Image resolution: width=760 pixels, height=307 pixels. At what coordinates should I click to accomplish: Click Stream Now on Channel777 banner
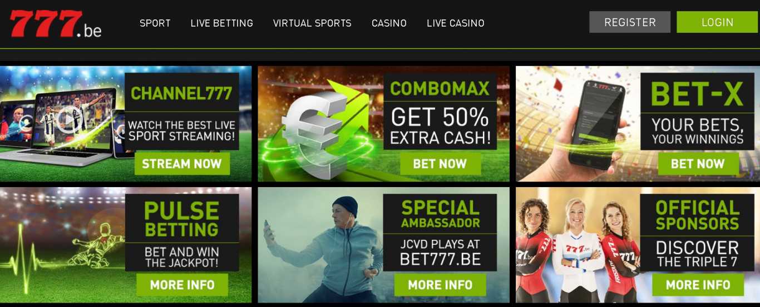tap(182, 164)
